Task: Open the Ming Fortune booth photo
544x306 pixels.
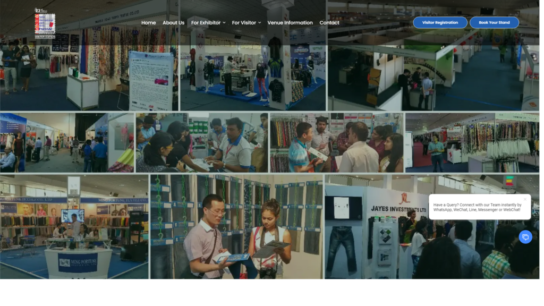Action: point(74,226)
